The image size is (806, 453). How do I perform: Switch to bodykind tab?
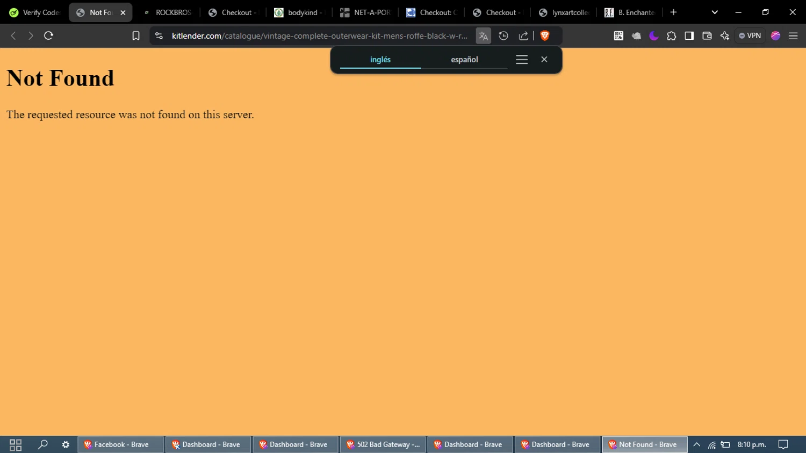click(x=299, y=12)
